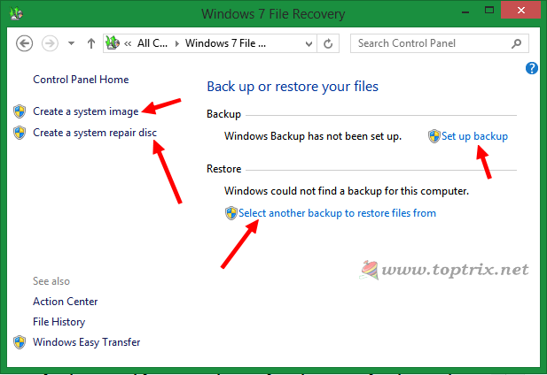Open Action Center

pyautogui.click(x=66, y=302)
